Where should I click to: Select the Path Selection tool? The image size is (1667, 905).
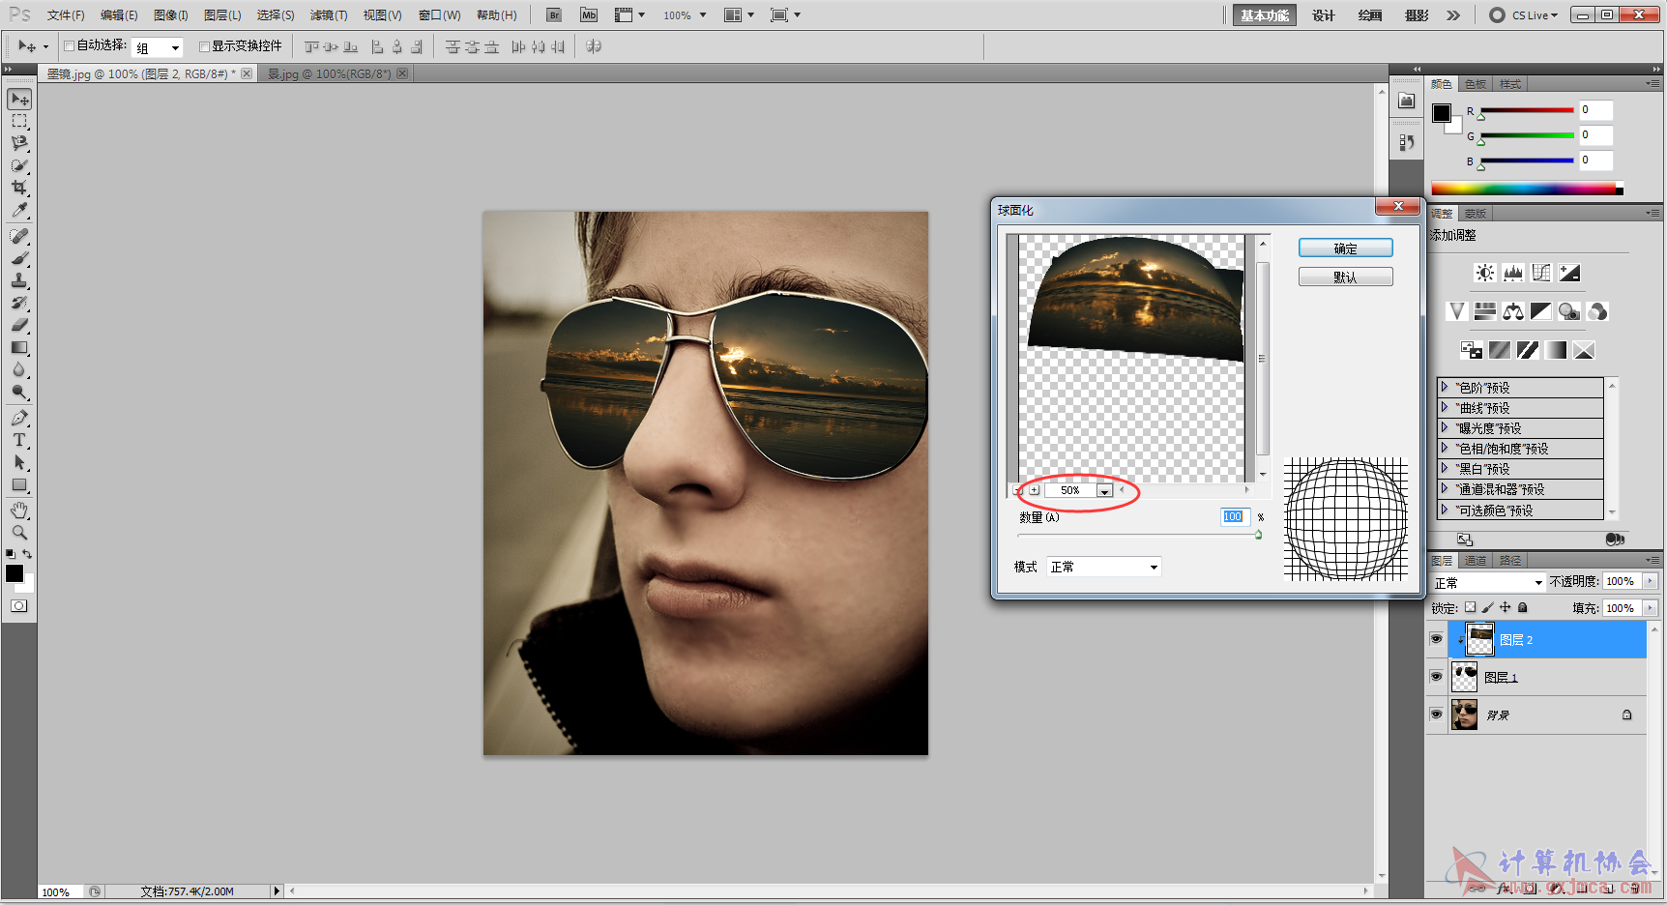tap(19, 462)
